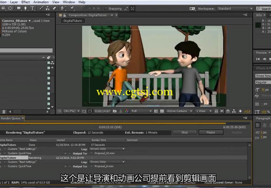Click the composition flowchart icon
Screen dimensions: 271x188
tap(234, 111)
